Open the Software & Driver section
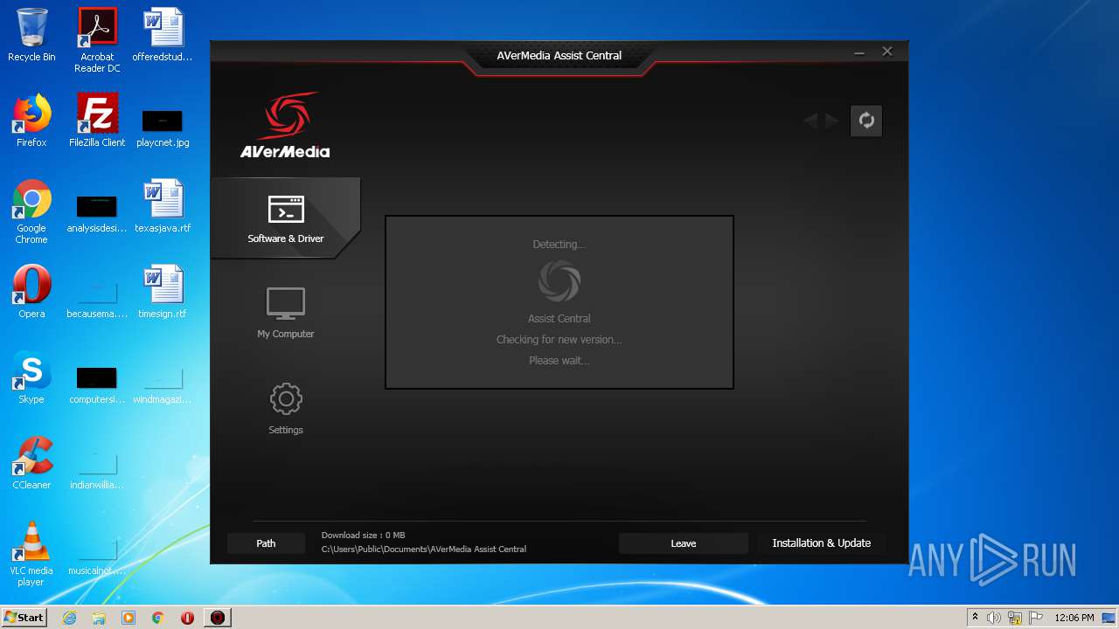This screenshot has height=629, width=1119. (285, 218)
